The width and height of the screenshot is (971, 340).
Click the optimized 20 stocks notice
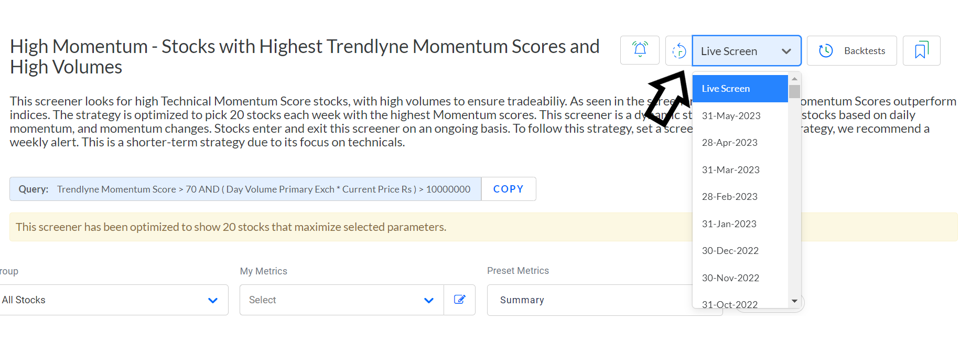click(x=483, y=227)
